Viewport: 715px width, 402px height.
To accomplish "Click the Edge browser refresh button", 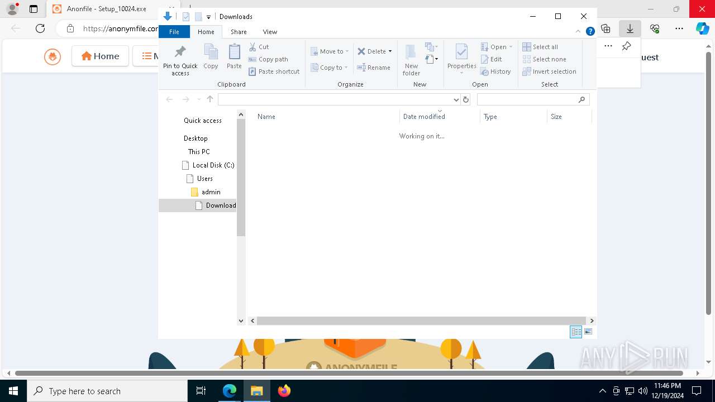I will coord(40,28).
